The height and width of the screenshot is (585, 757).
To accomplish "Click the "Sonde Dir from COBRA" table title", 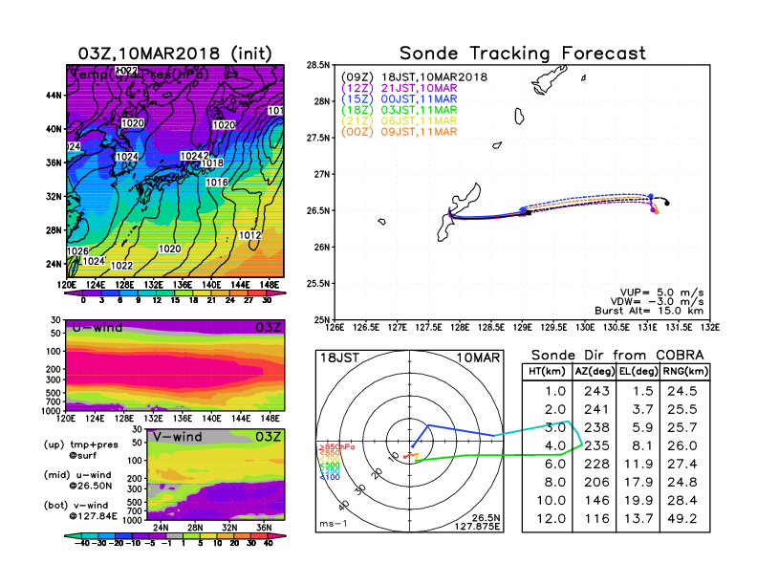I will click(617, 356).
